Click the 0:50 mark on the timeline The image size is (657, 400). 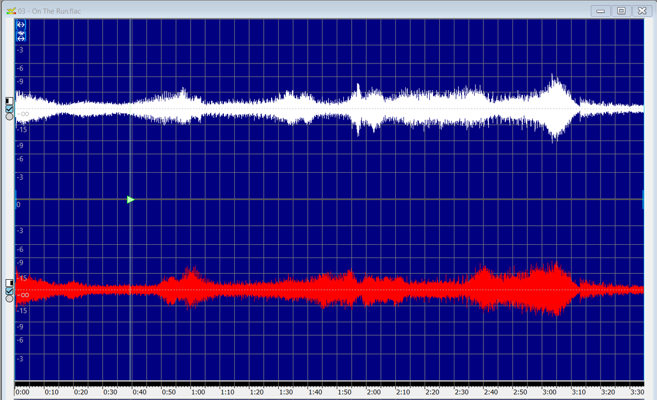(x=168, y=392)
